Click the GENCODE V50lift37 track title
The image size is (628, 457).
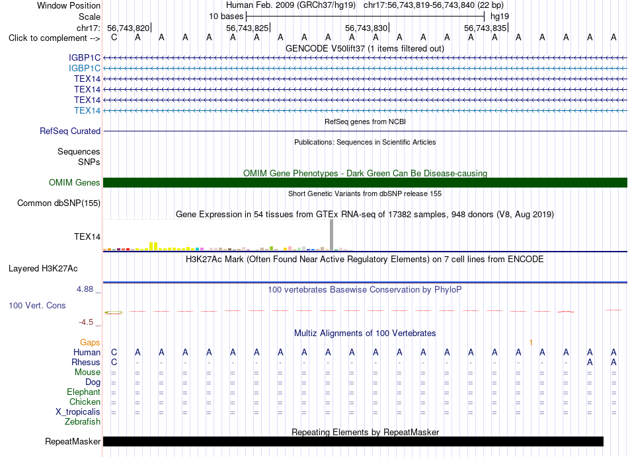pos(364,48)
